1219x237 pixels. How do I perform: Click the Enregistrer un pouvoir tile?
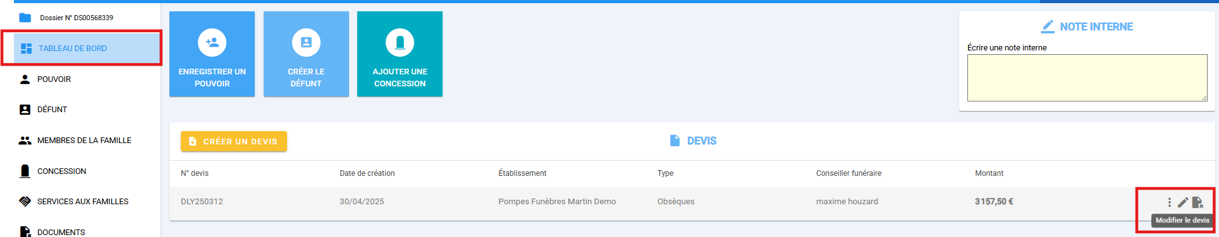click(212, 54)
